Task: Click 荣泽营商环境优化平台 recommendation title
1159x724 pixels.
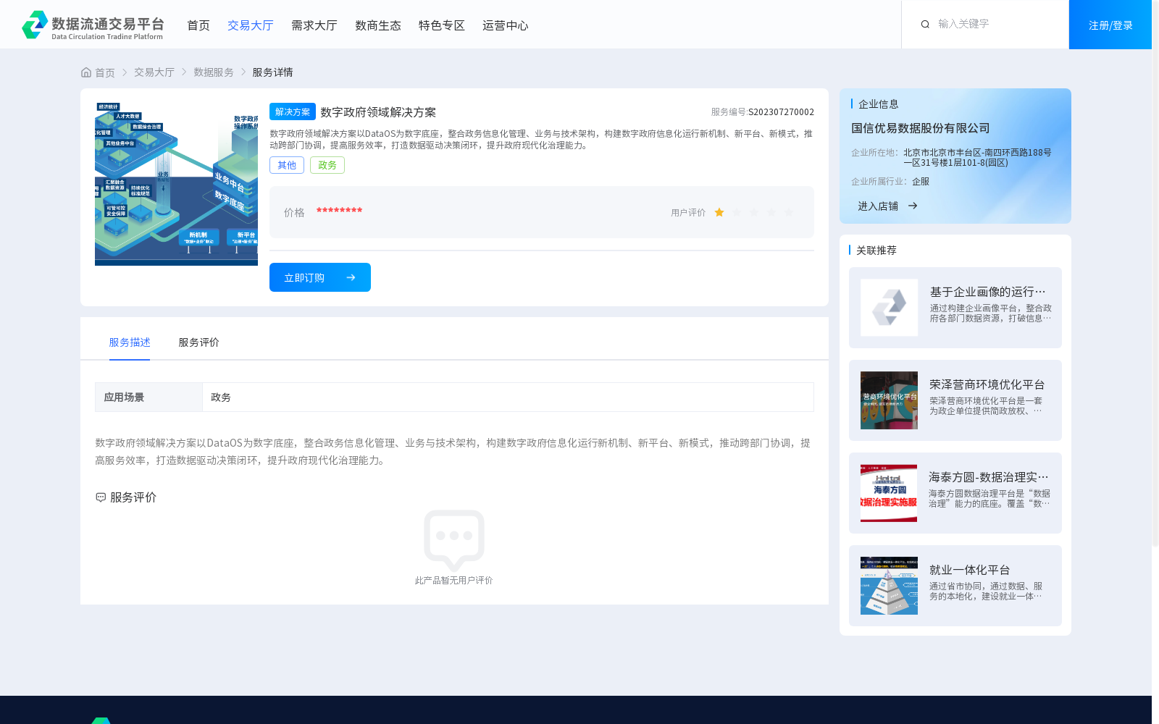Action: tap(987, 384)
